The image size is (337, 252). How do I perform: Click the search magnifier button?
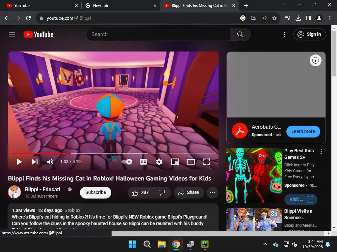click(x=240, y=34)
